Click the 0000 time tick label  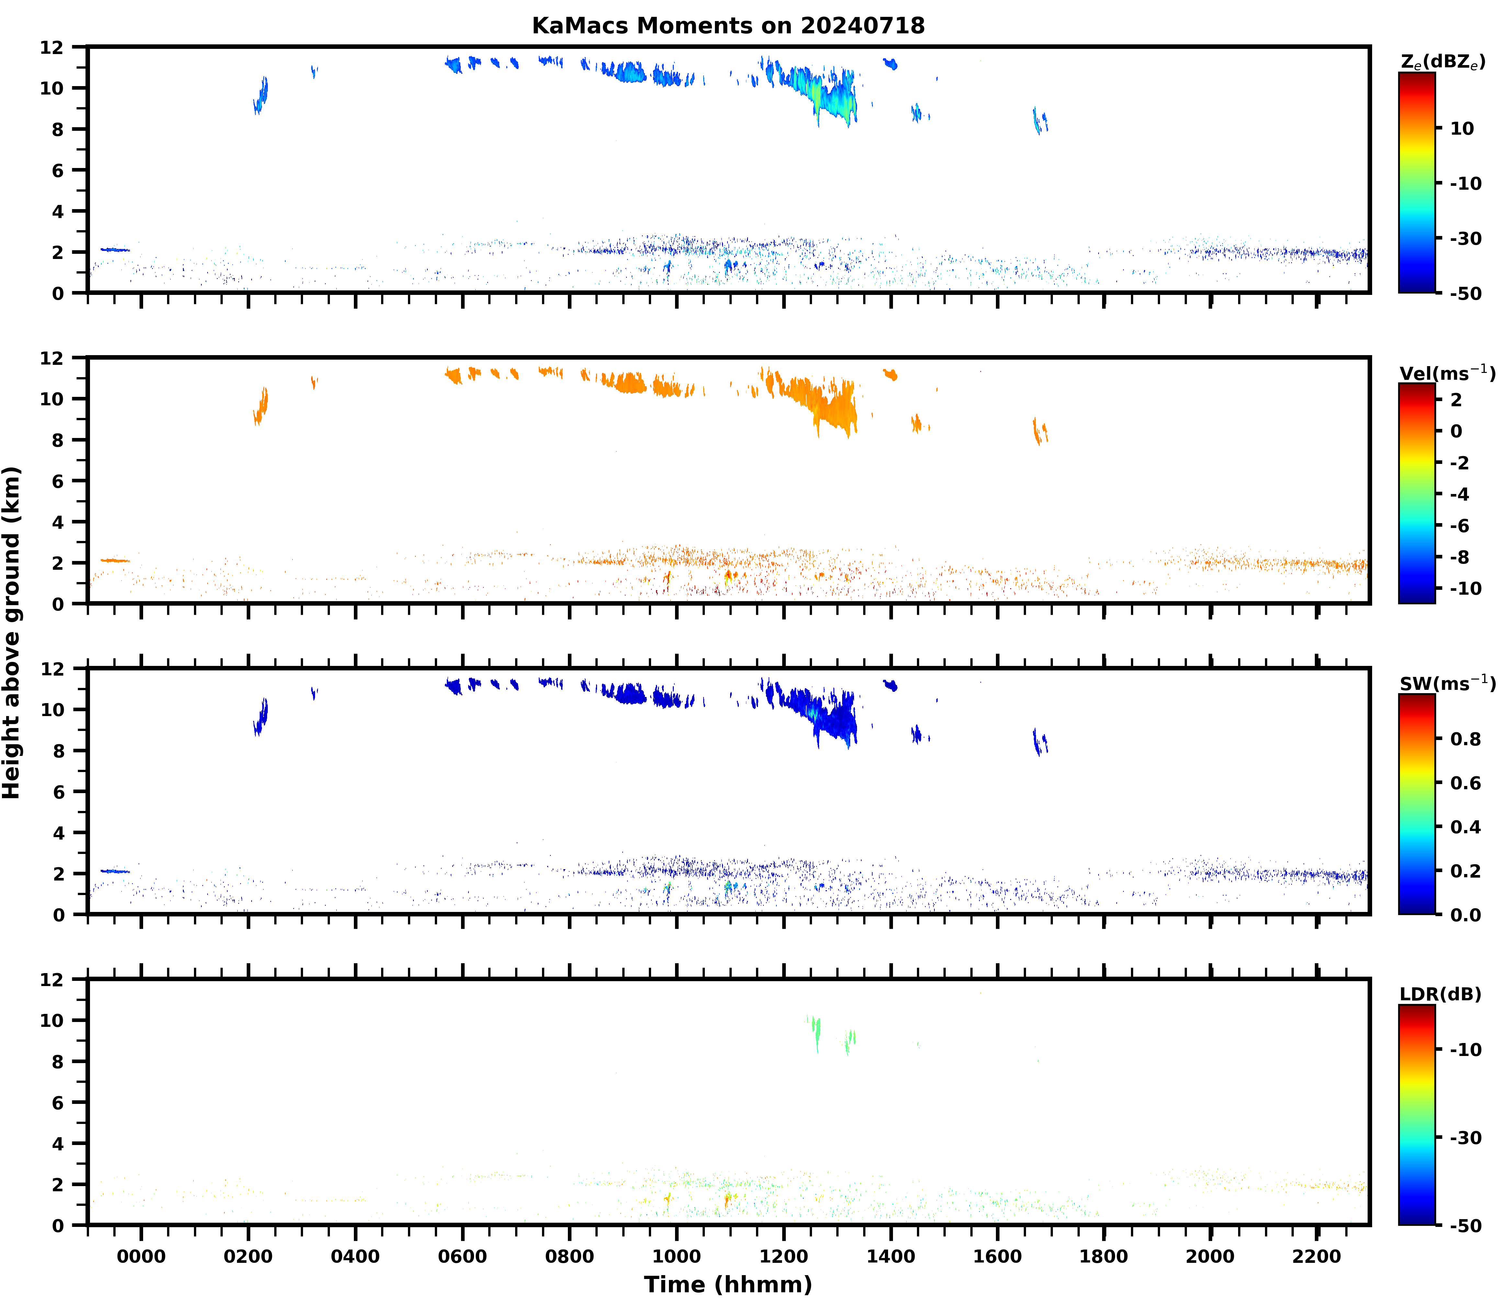pyautogui.click(x=141, y=1257)
